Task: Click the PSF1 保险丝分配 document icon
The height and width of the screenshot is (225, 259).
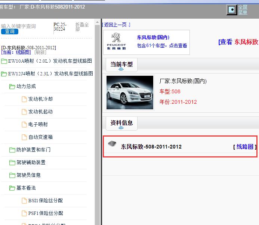Action: click(24, 213)
